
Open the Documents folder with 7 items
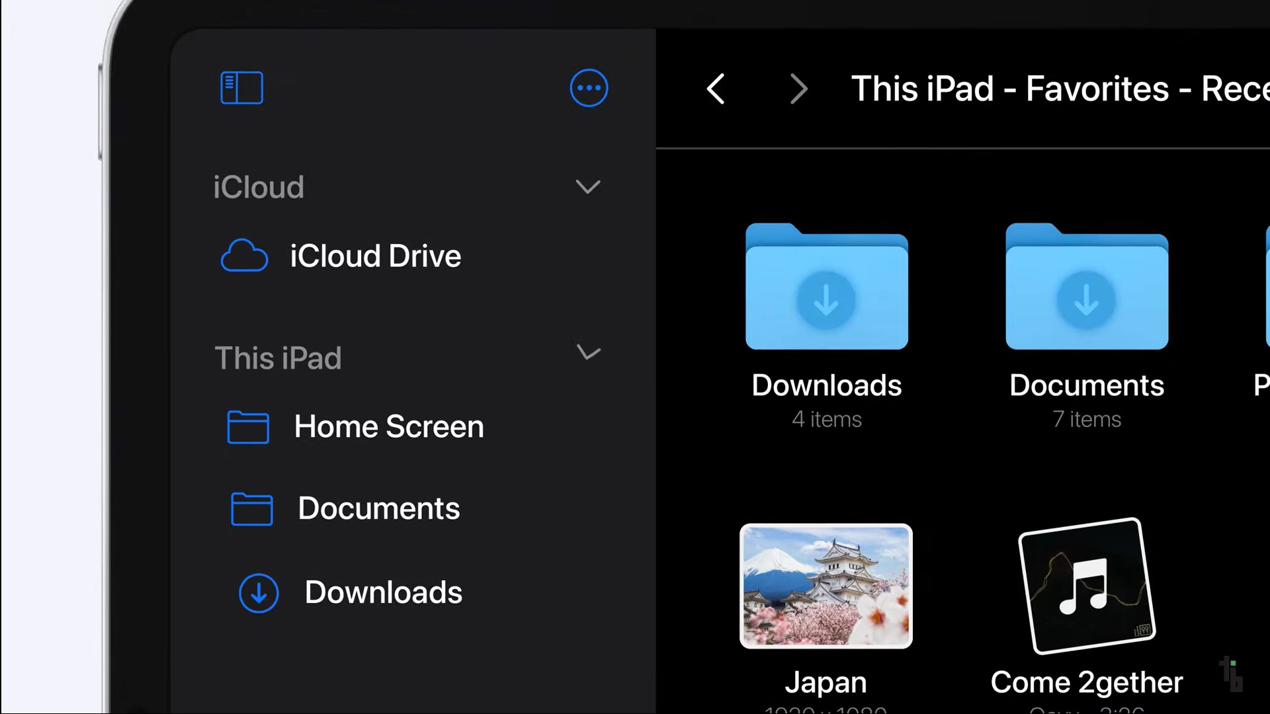tap(1086, 288)
